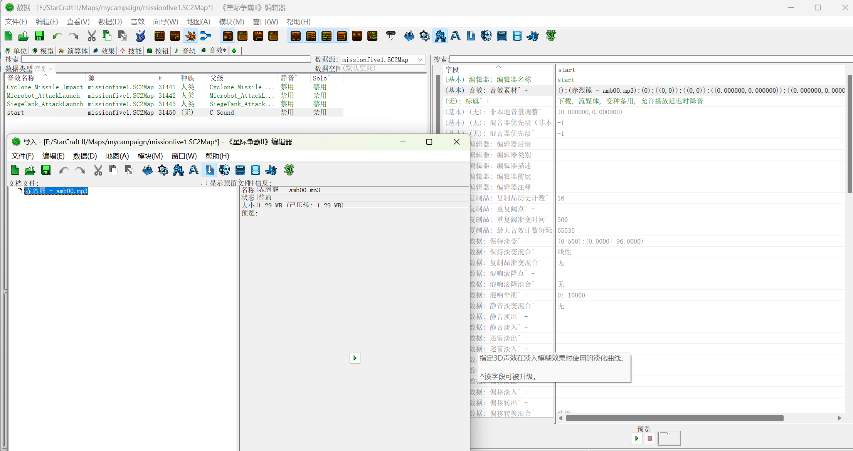Open 地图(A) menu in Import window
This screenshot has height=451, width=853.
point(117,156)
